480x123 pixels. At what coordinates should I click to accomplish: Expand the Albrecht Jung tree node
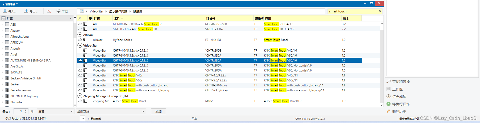click(x=2, y=36)
